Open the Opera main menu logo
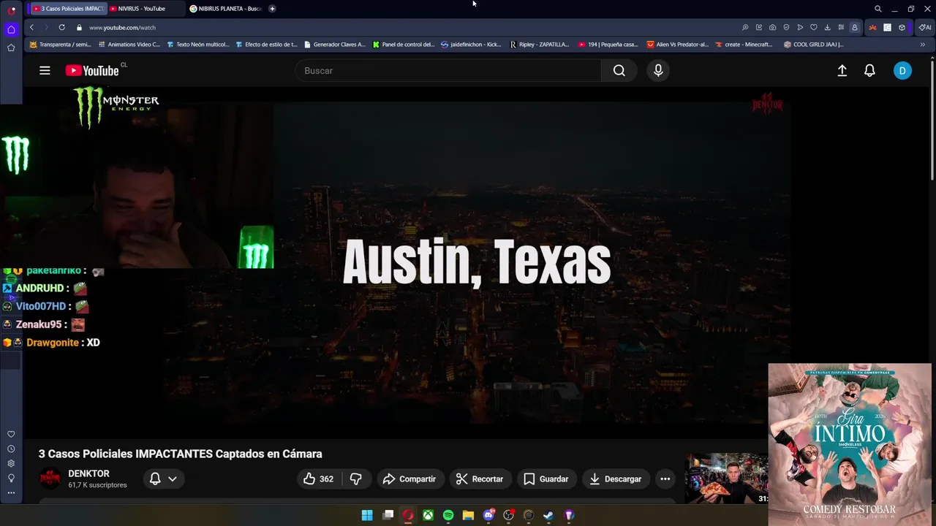936x526 pixels. tap(11, 10)
